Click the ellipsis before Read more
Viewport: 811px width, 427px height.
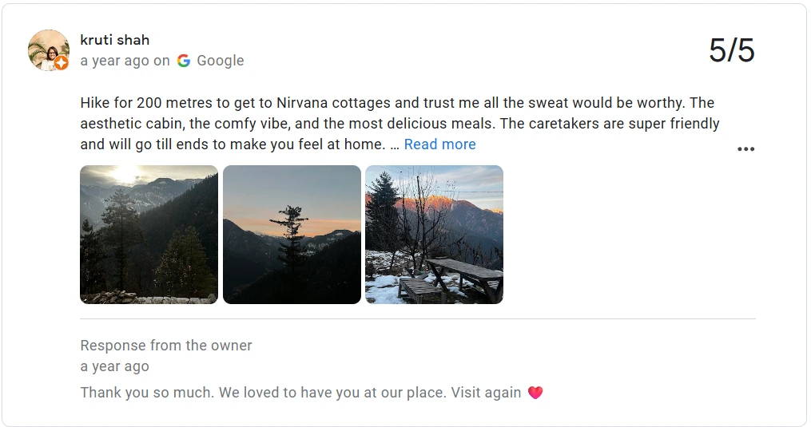coord(394,144)
